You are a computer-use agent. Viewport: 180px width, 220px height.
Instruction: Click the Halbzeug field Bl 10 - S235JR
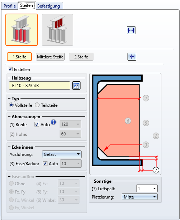(40, 85)
